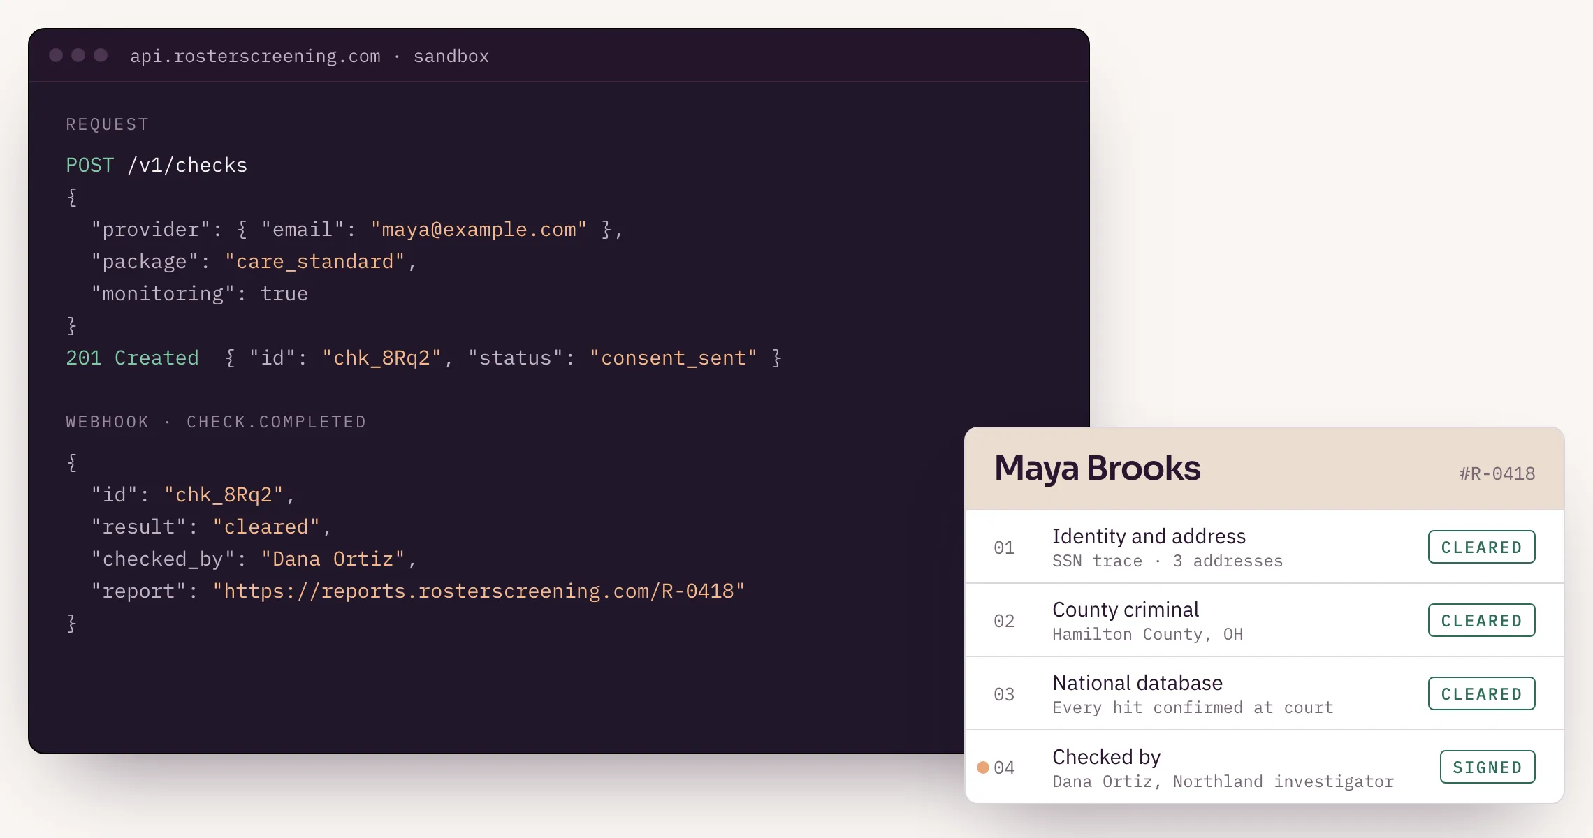Viewport: 1593px width, 838px height.
Task: Select Every hit confirmed at court text
Action: 1193,707
